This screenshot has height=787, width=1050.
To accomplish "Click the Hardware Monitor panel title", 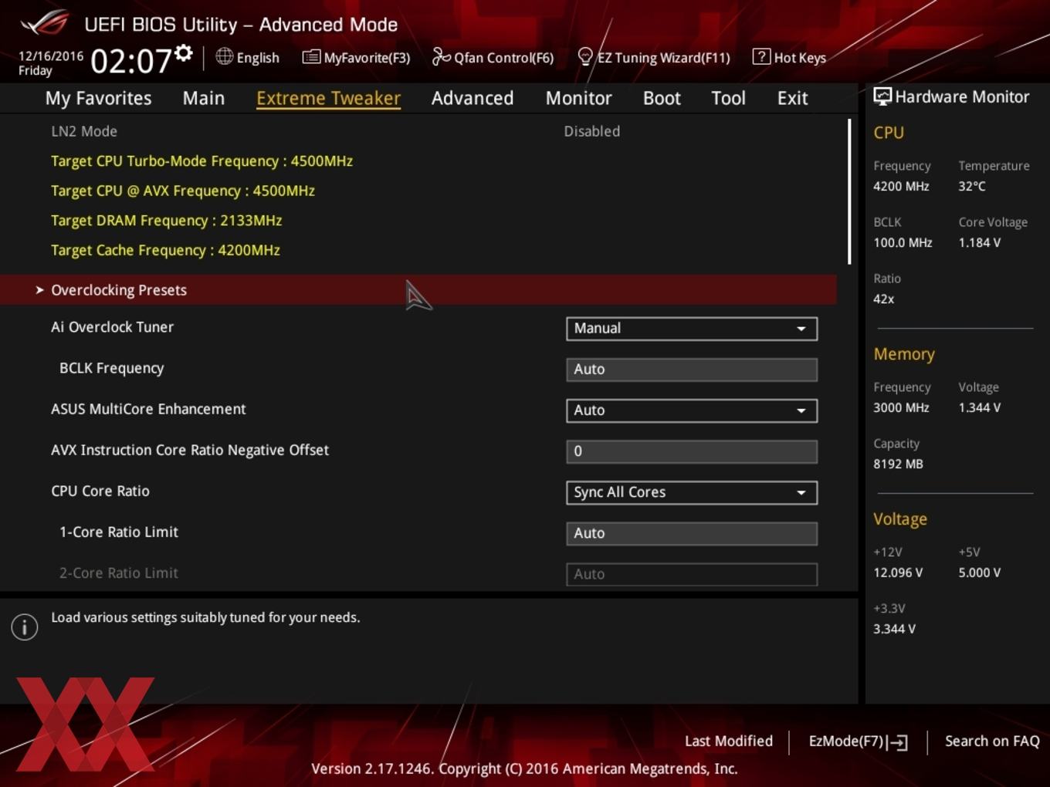I will tap(962, 96).
